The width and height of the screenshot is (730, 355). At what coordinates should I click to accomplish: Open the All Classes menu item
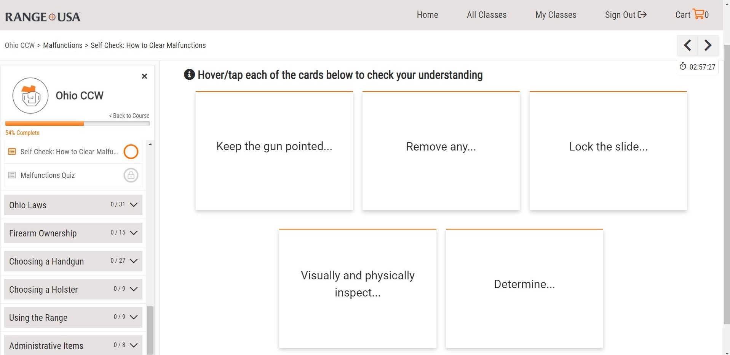(x=487, y=15)
